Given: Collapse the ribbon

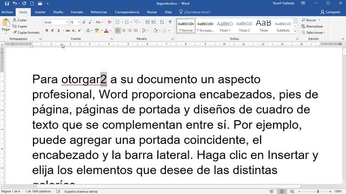Looking at the screenshot, I should (343, 39).
